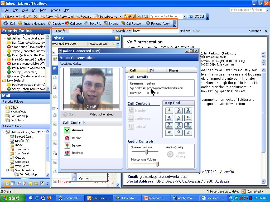Toggle the Find button
Viewport: 270px width, 202px height.
coord(130,17)
